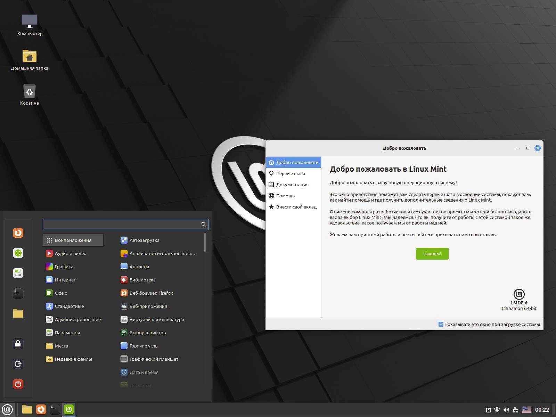Log out using the menu logout icon

[x=18, y=364]
